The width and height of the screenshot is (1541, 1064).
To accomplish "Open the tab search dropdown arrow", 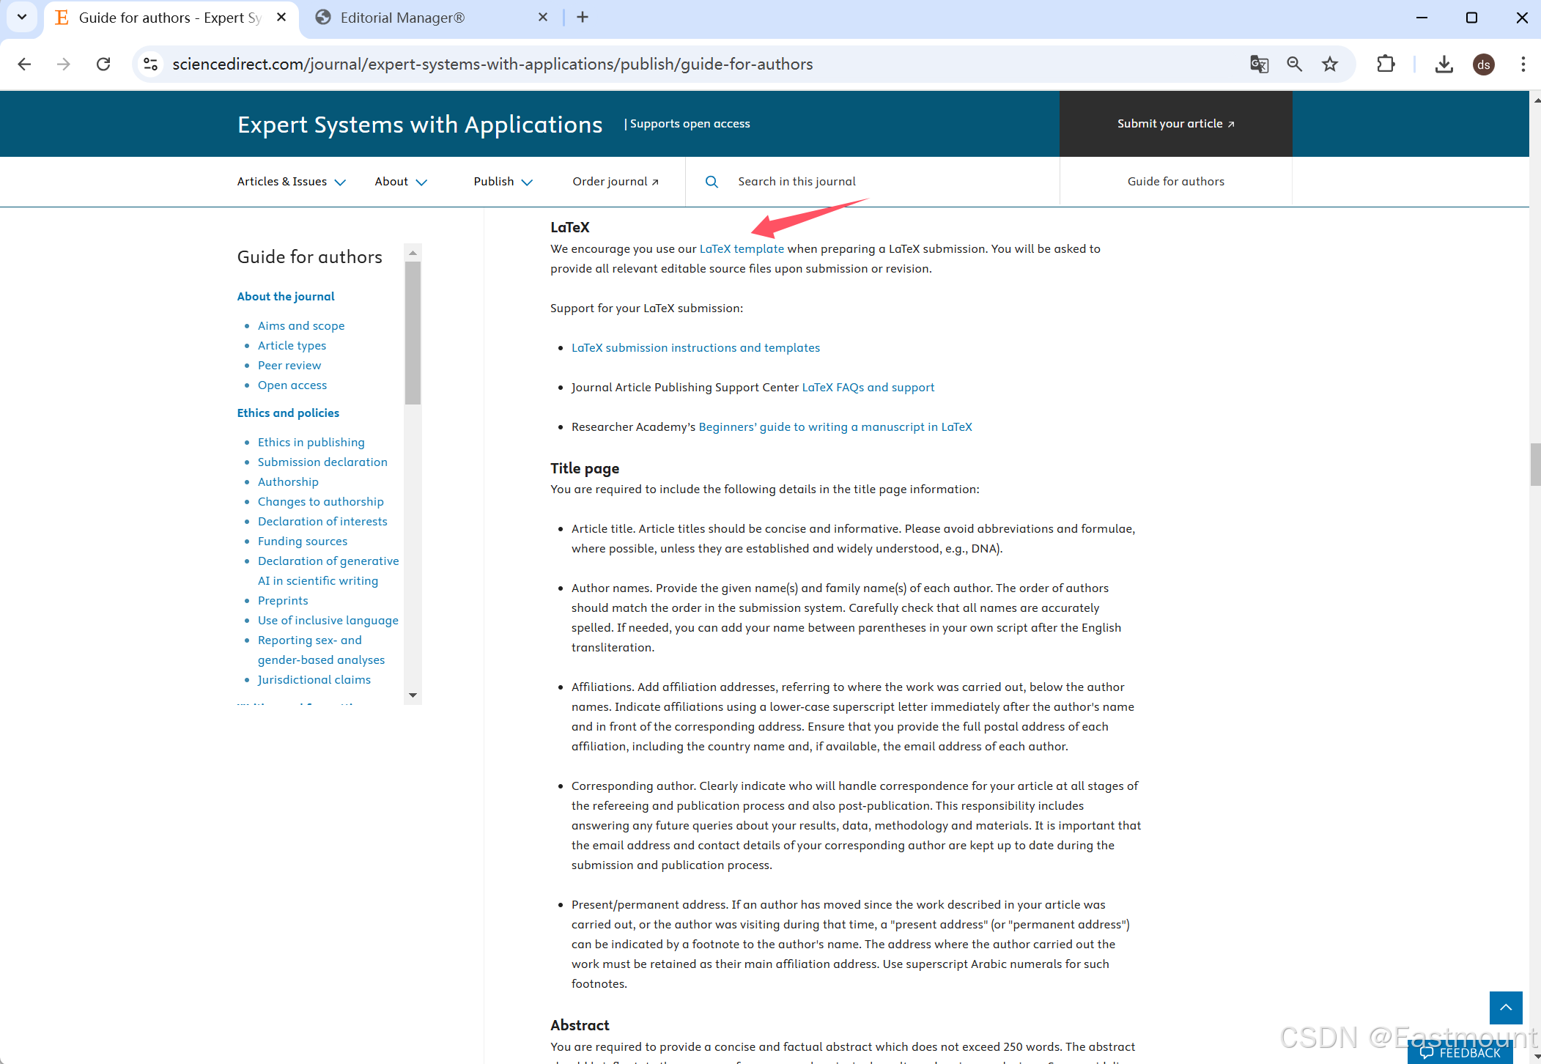I will pos(22,17).
